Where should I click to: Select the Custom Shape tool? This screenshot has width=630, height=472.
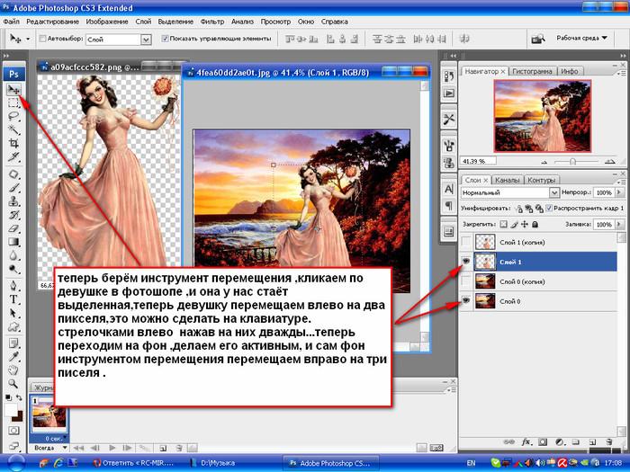click(x=14, y=326)
